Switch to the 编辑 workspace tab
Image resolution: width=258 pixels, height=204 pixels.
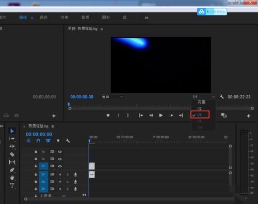point(23,18)
